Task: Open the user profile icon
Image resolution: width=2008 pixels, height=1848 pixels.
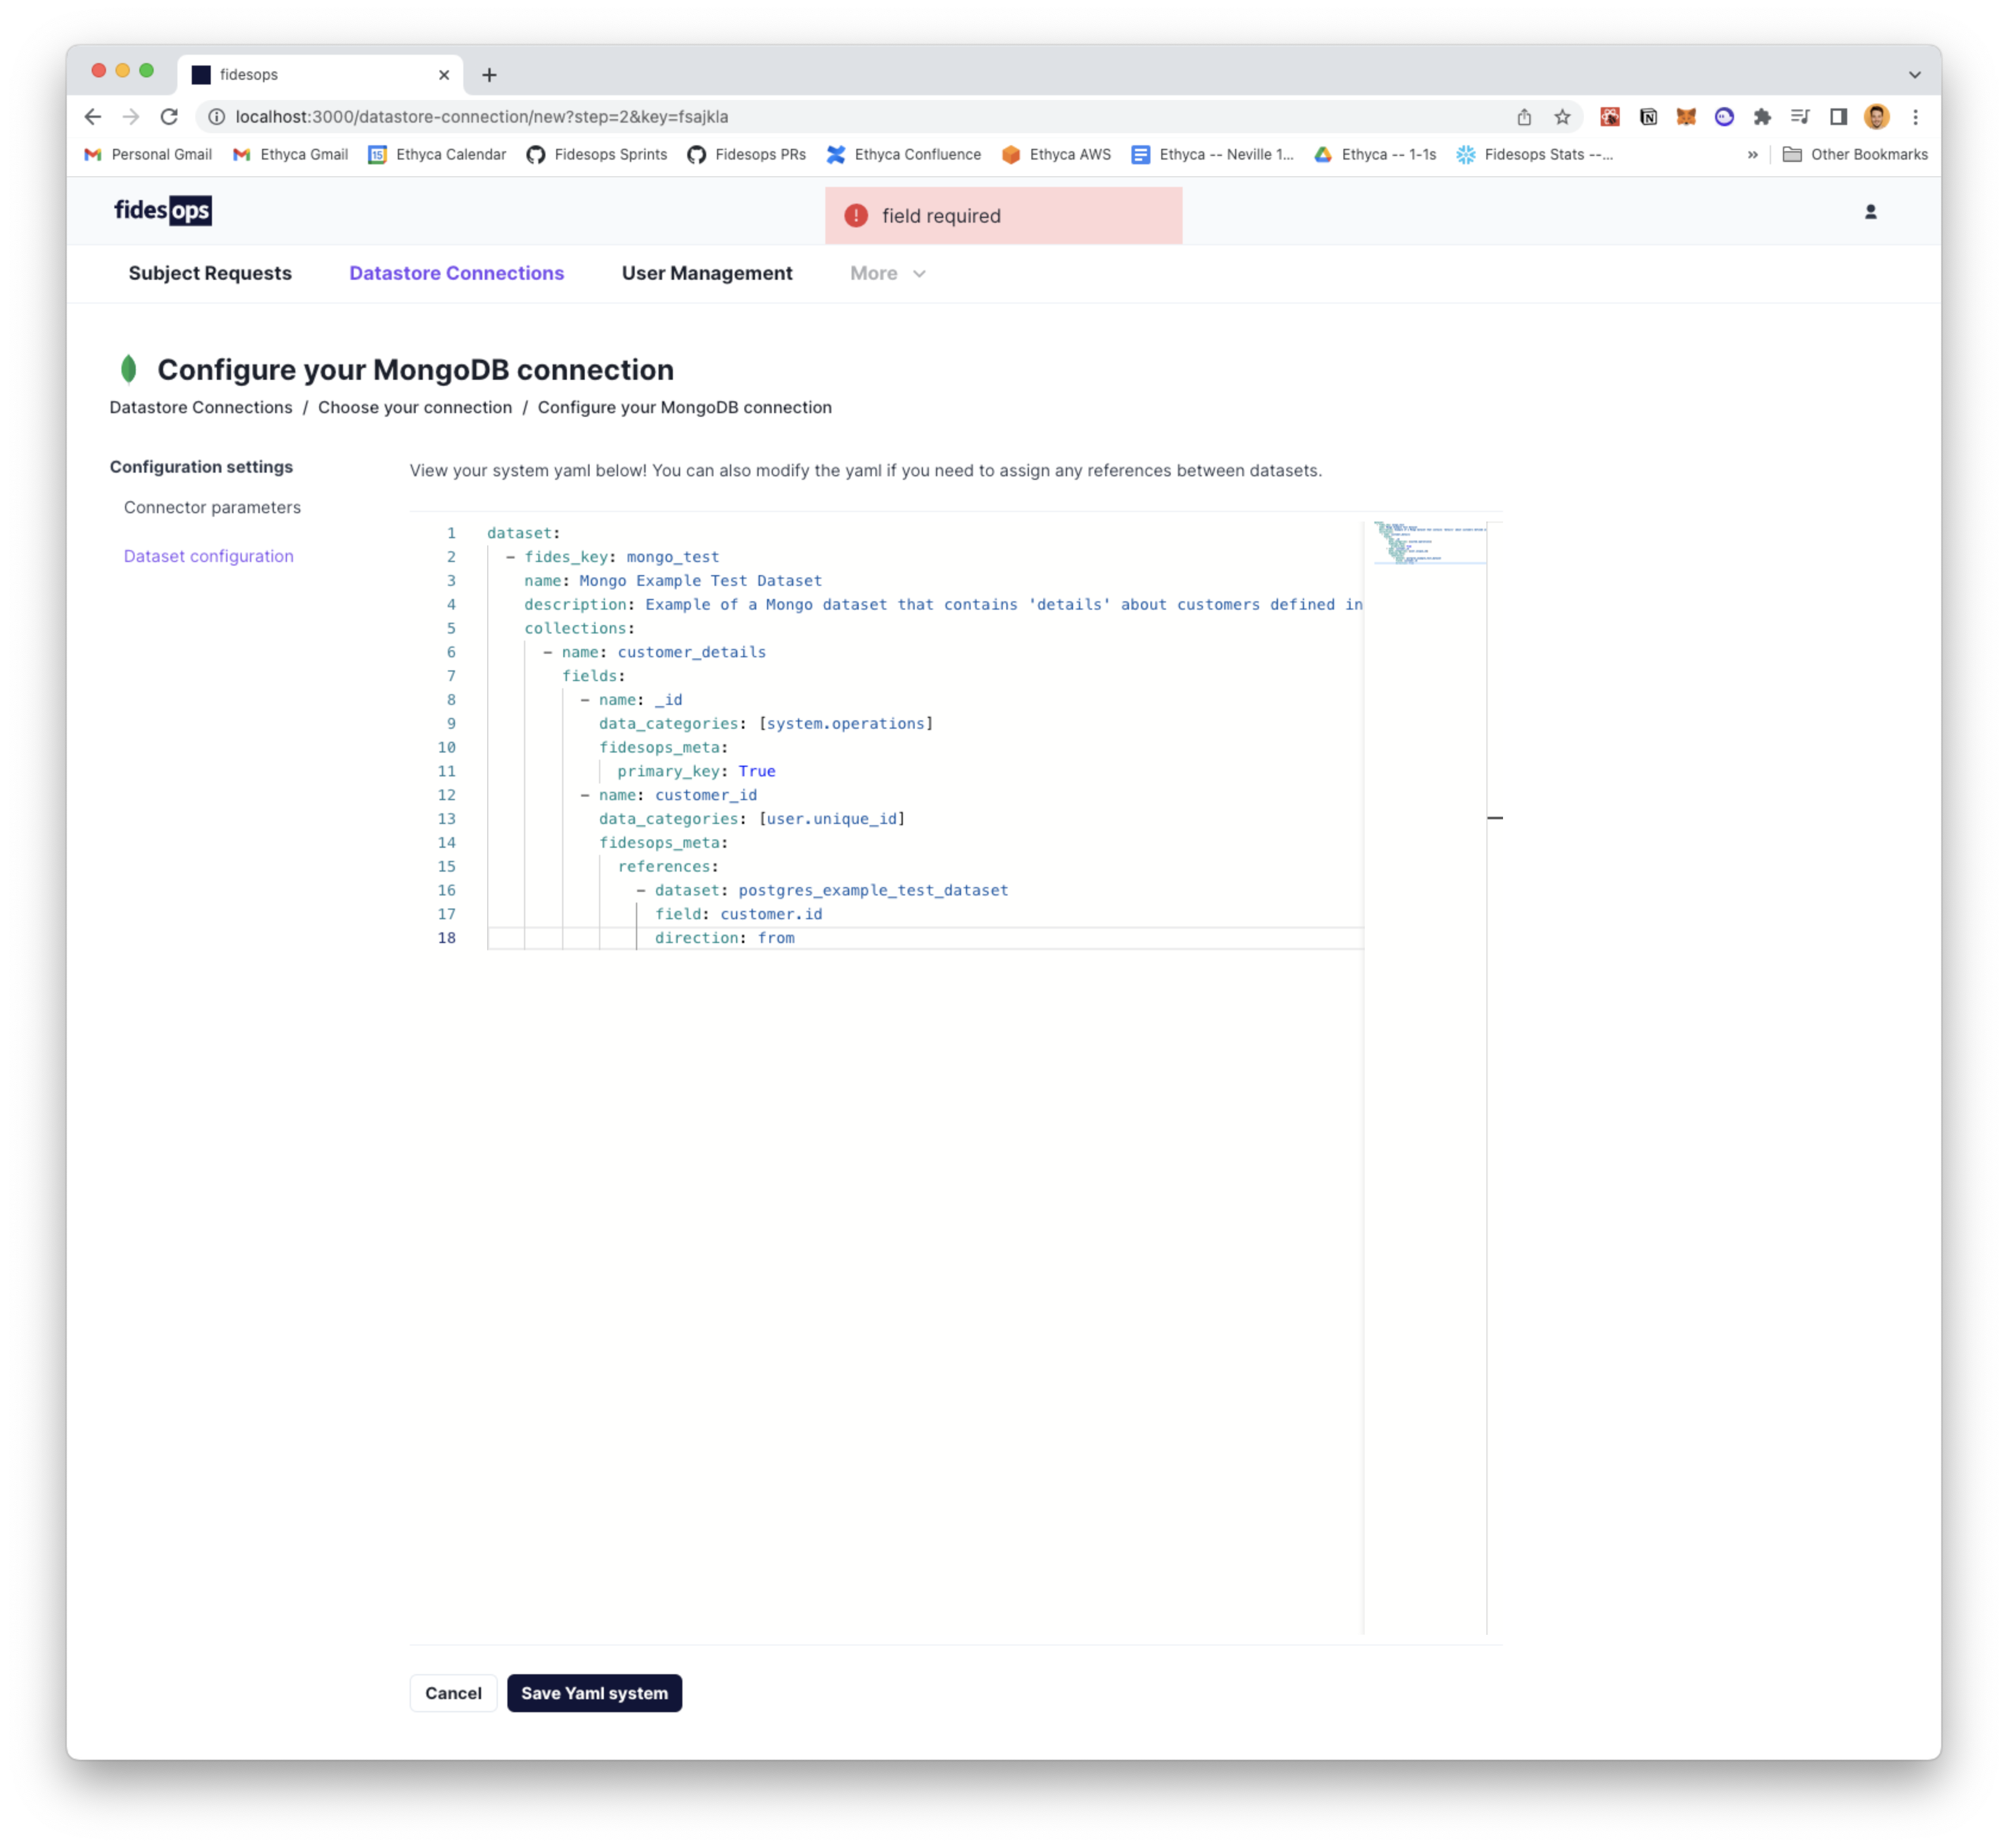Action: pos(1870,212)
